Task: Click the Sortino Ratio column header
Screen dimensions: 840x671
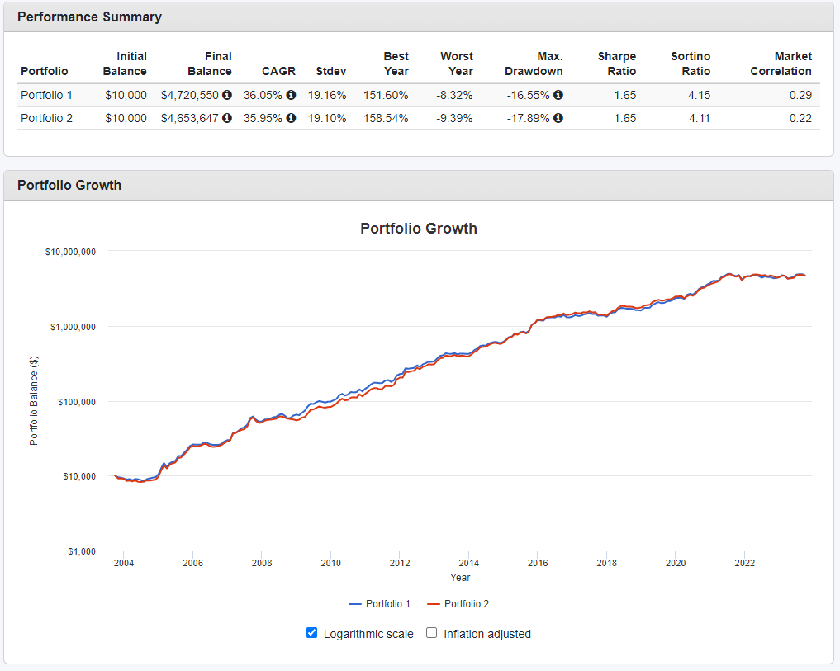Action: pos(691,64)
